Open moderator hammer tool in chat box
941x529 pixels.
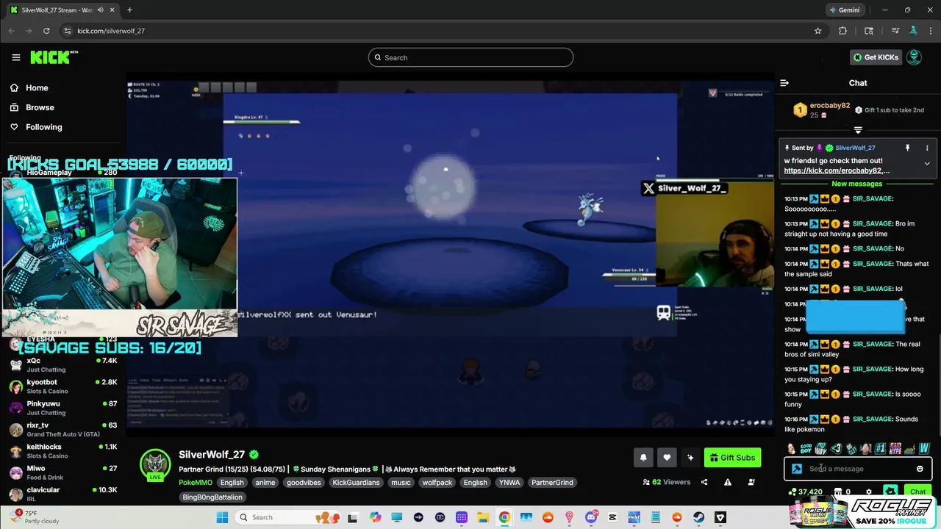[x=797, y=469]
